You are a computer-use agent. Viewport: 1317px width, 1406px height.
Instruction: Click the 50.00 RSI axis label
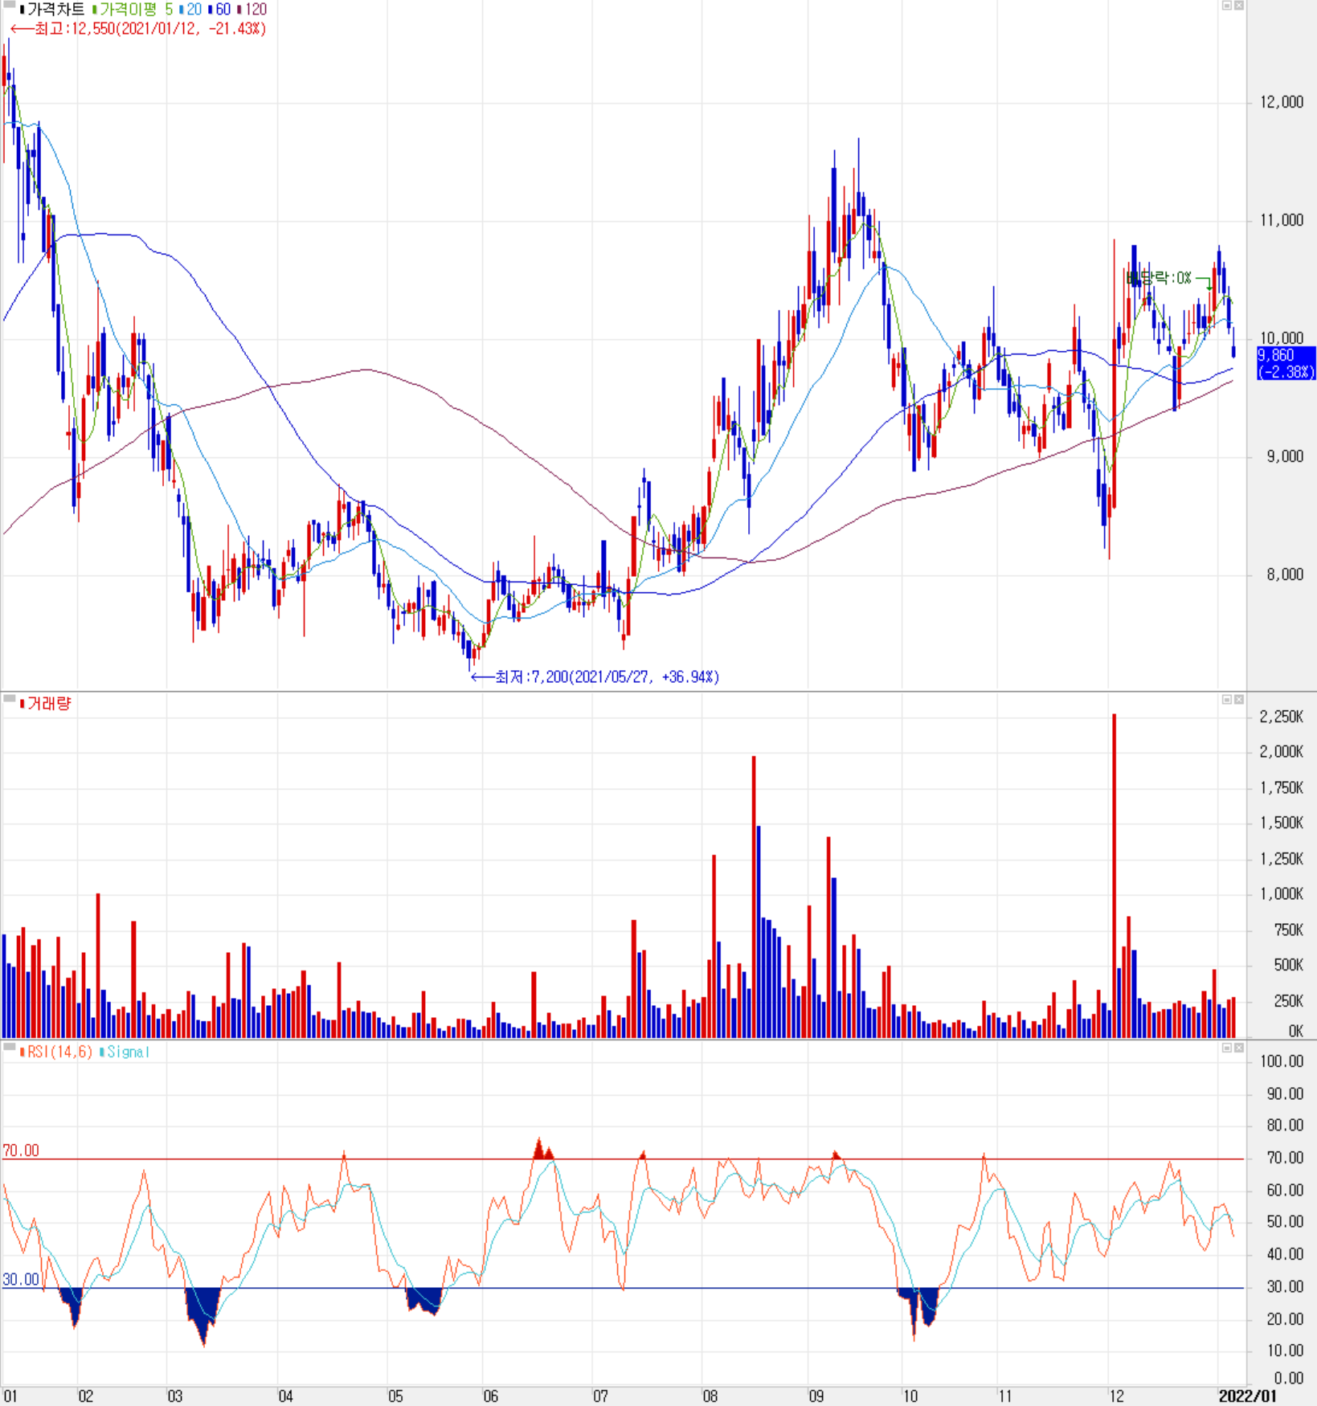(1285, 1222)
